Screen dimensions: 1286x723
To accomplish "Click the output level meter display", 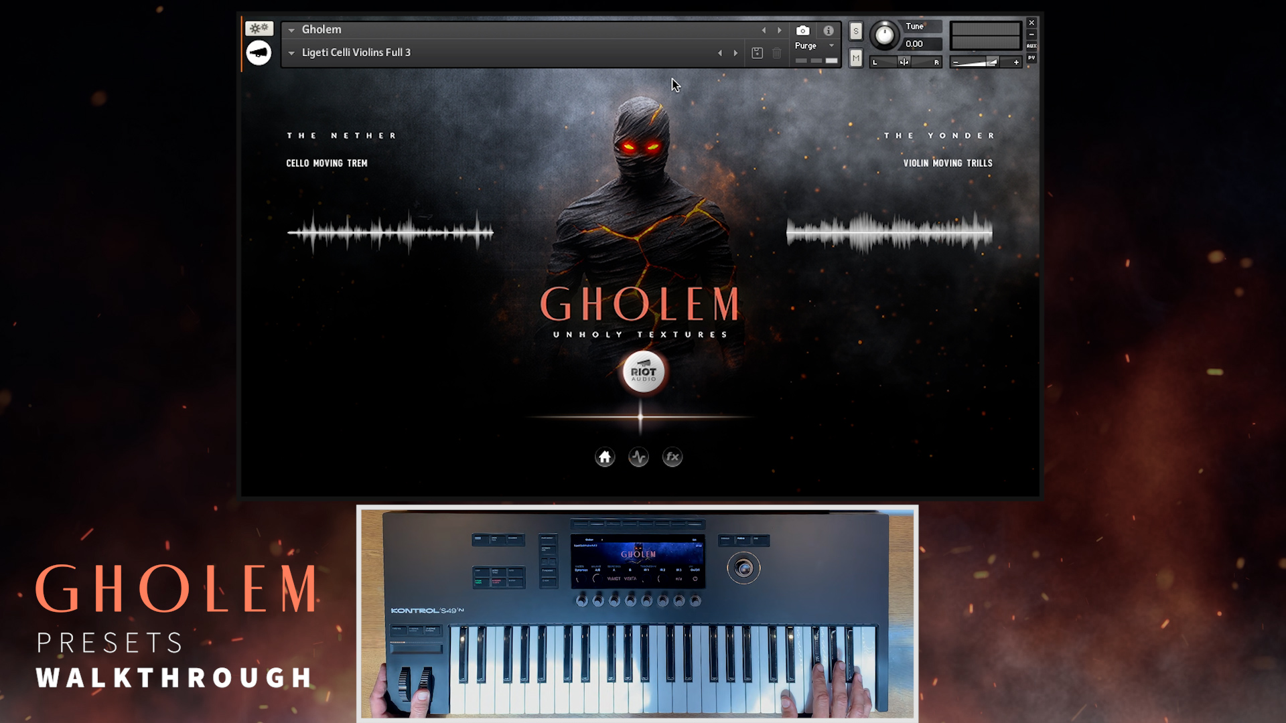I will (985, 36).
